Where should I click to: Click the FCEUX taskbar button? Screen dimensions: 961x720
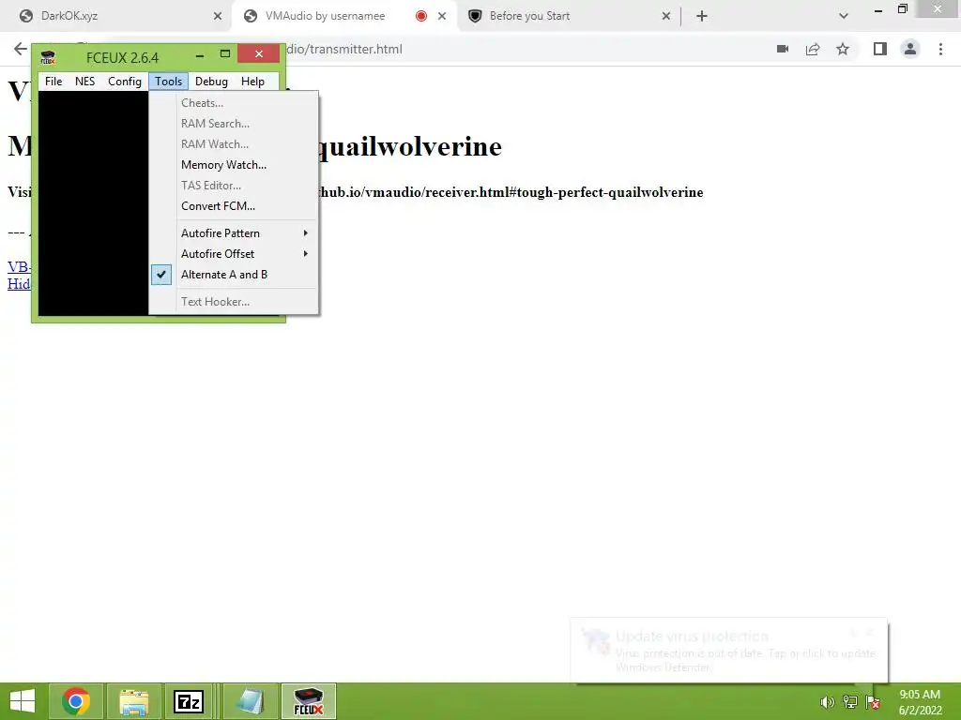308,701
